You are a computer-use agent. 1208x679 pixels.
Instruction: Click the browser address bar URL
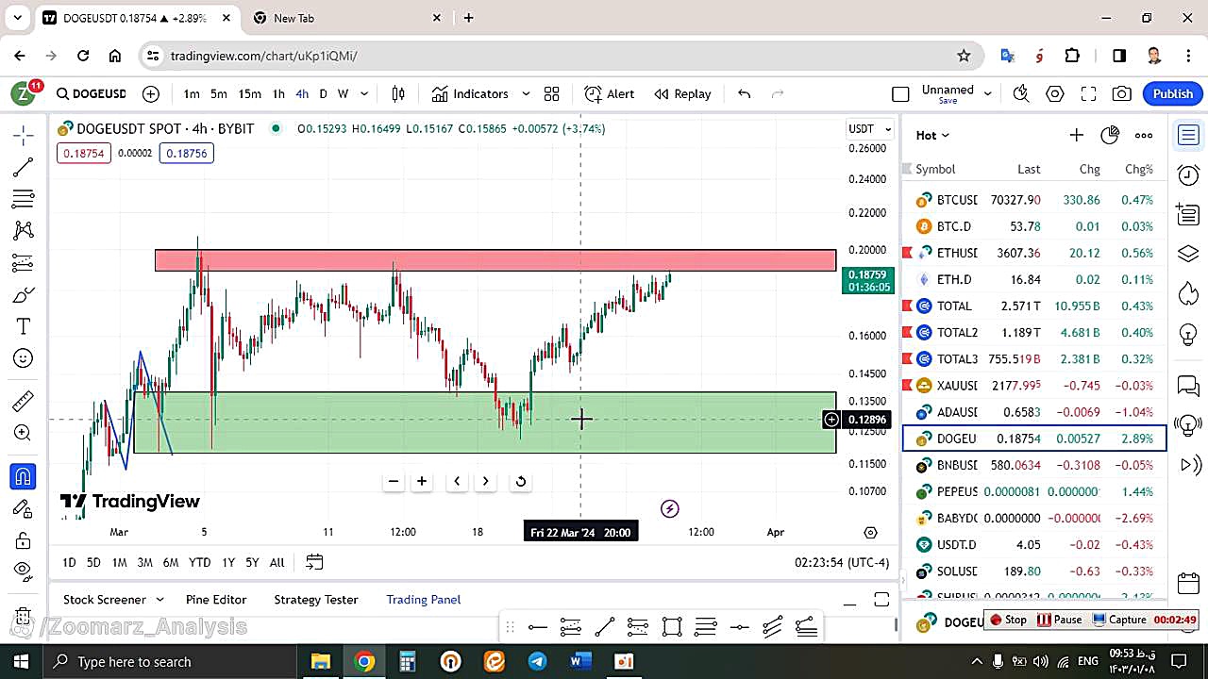263,56
